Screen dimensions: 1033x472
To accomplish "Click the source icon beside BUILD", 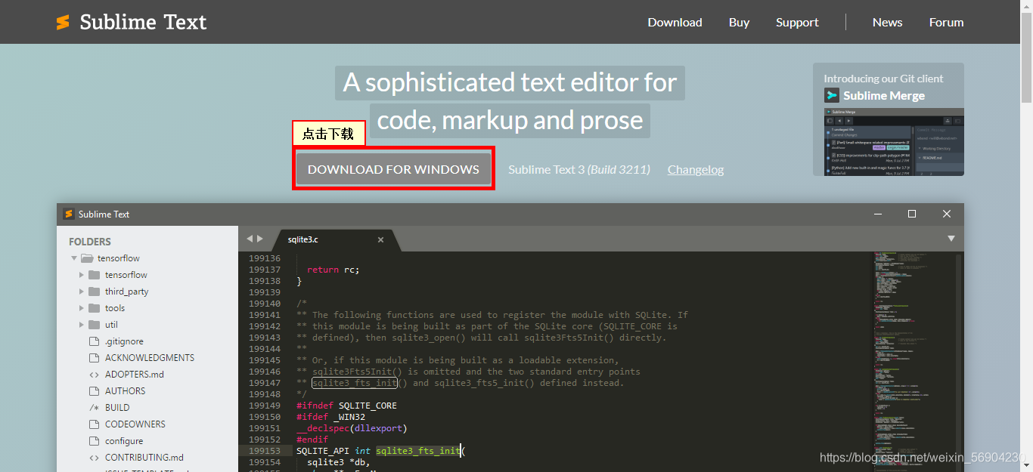I will (x=95, y=408).
